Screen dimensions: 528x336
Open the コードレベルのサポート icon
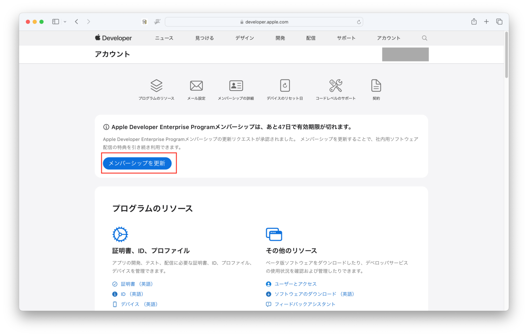(335, 86)
